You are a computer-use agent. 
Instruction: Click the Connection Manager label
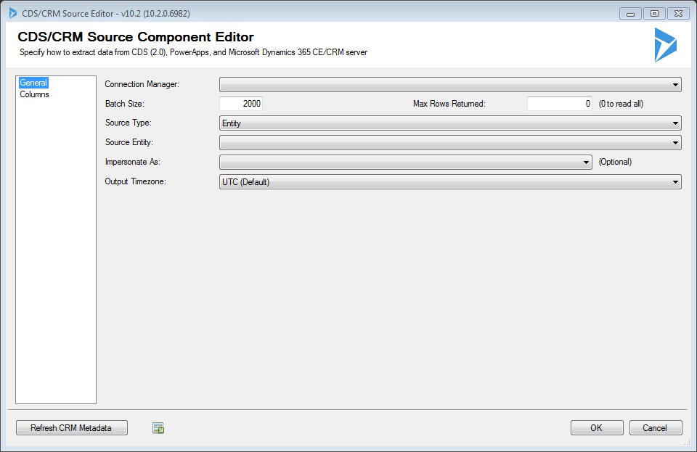(x=142, y=84)
